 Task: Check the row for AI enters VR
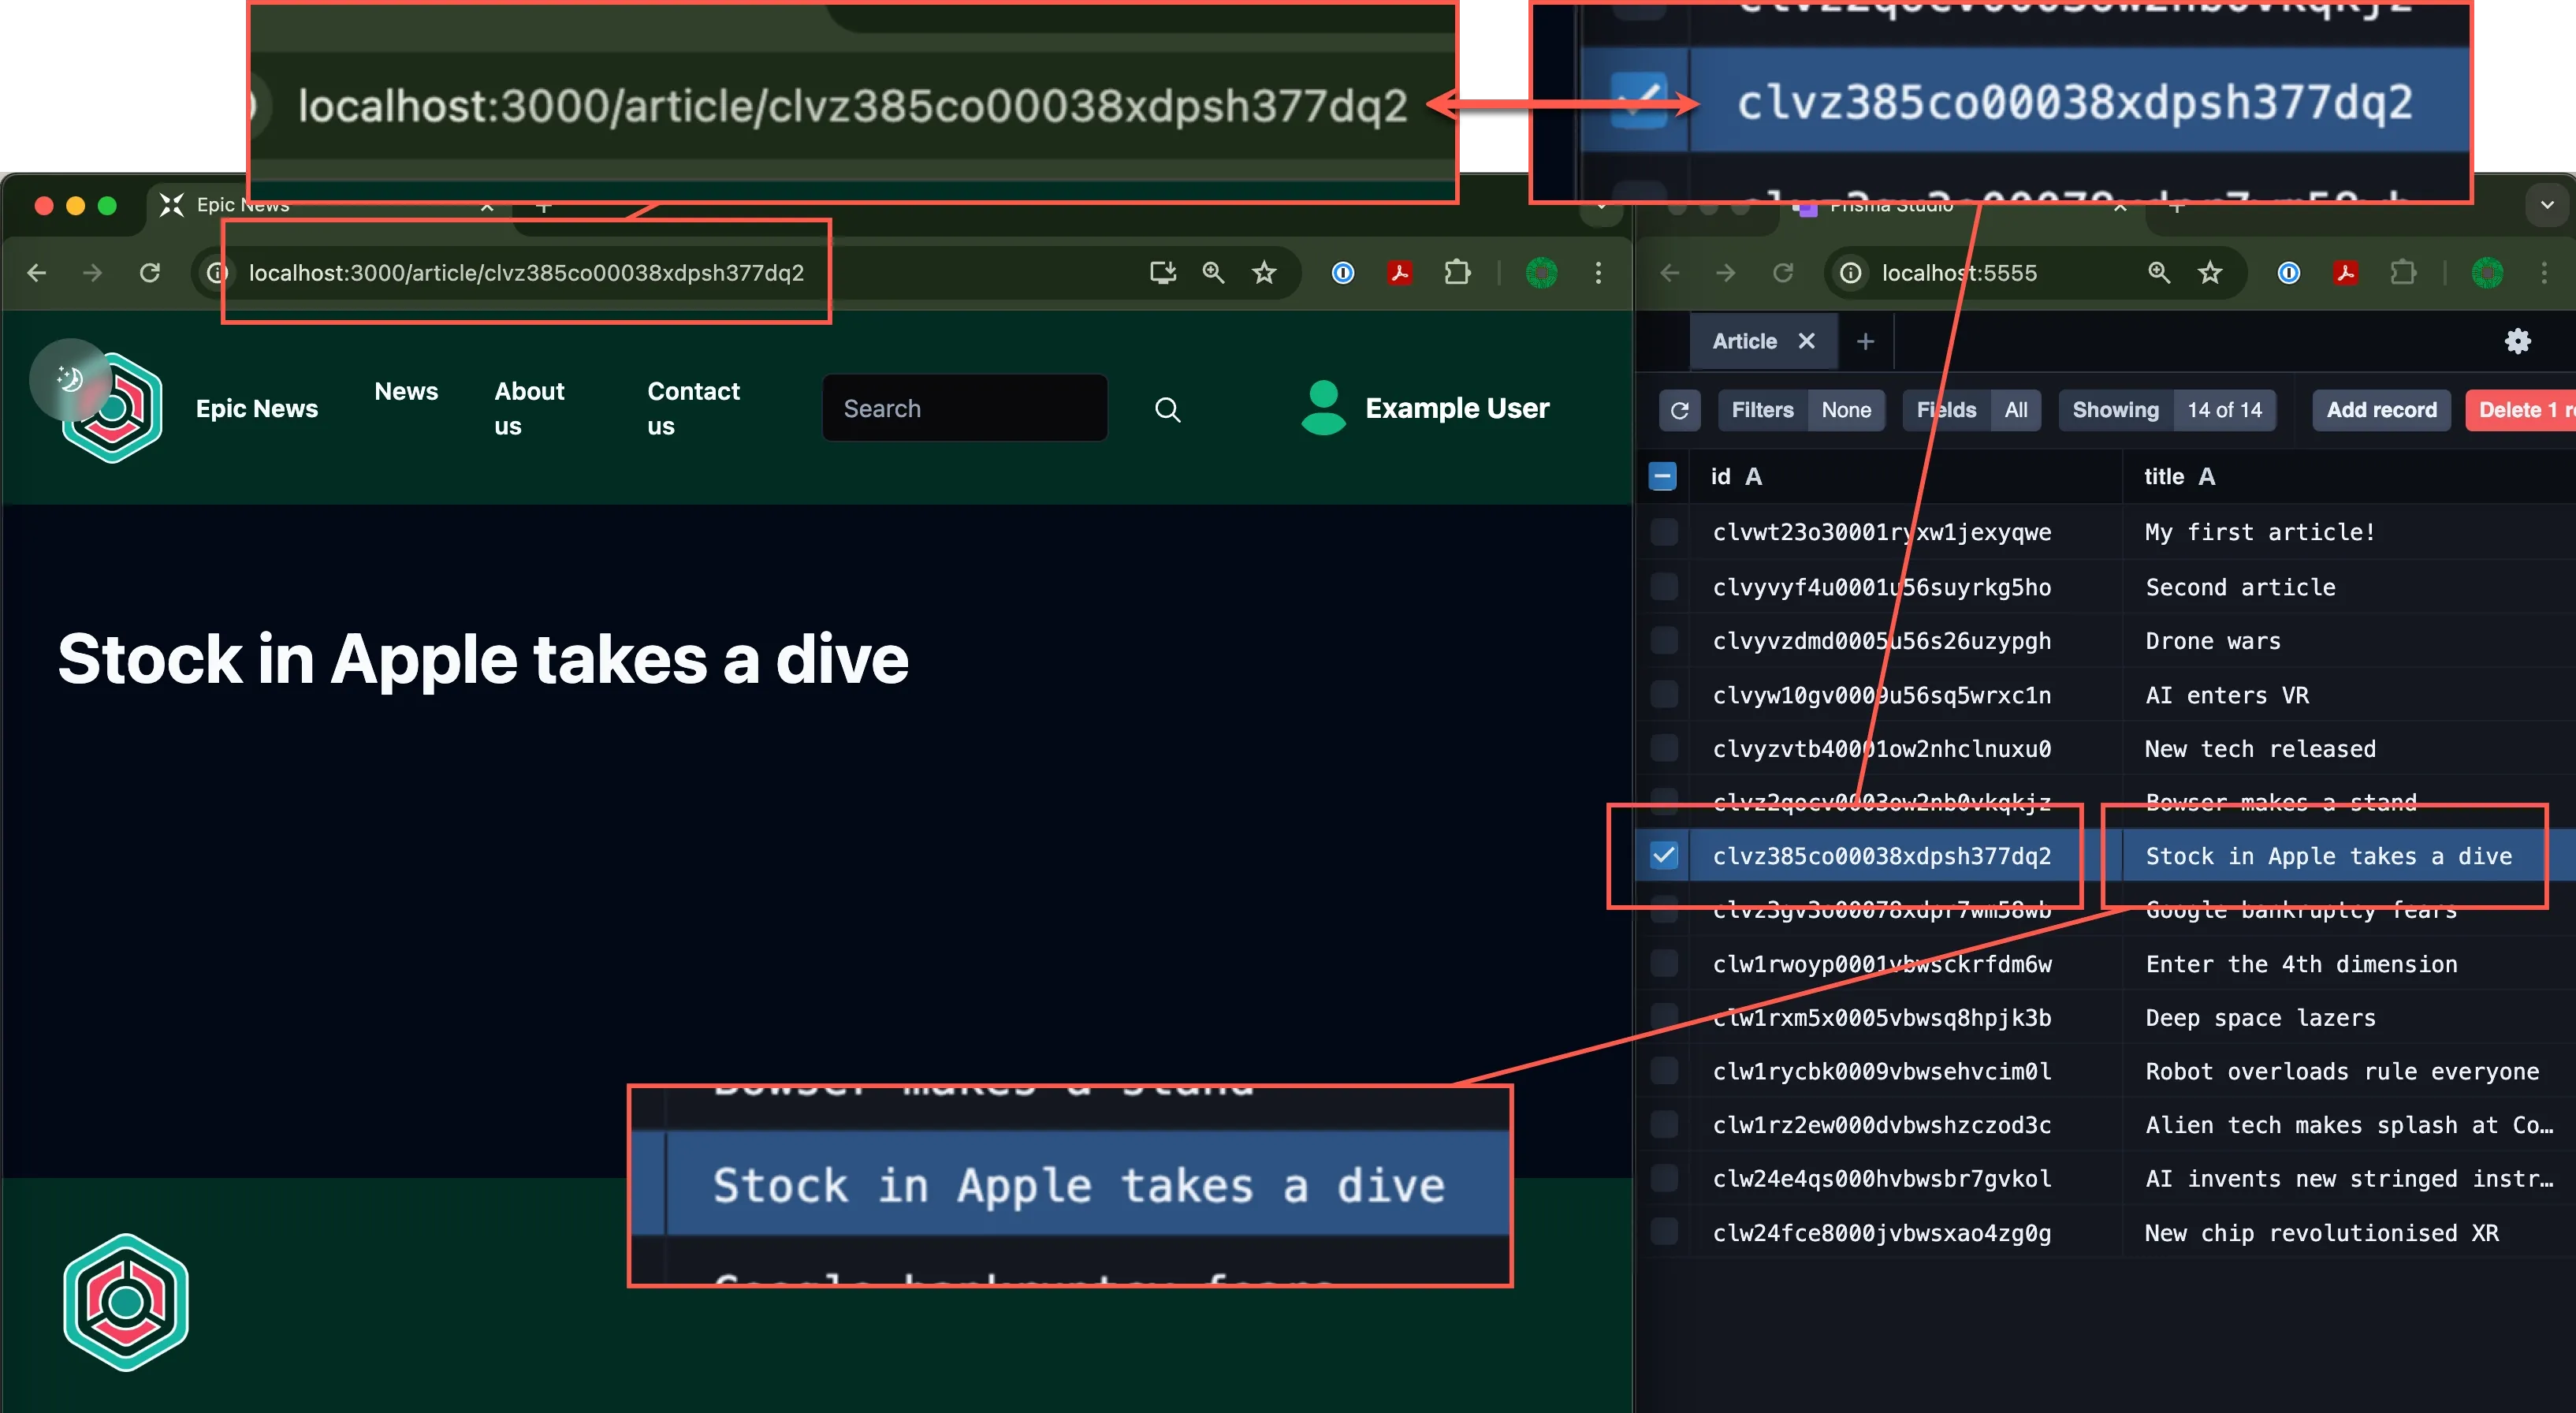click(x=1664, y=694)
